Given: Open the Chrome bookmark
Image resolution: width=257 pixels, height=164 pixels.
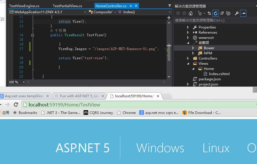Looking at the screenshot, I should (127, 112).
